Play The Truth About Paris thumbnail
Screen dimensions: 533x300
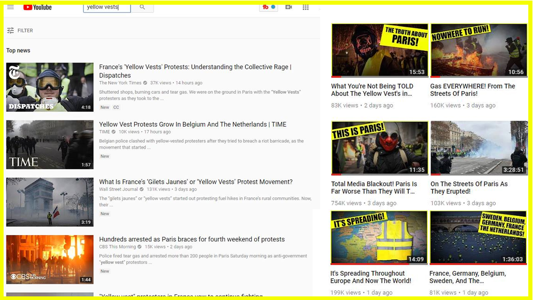coord(380,51)
